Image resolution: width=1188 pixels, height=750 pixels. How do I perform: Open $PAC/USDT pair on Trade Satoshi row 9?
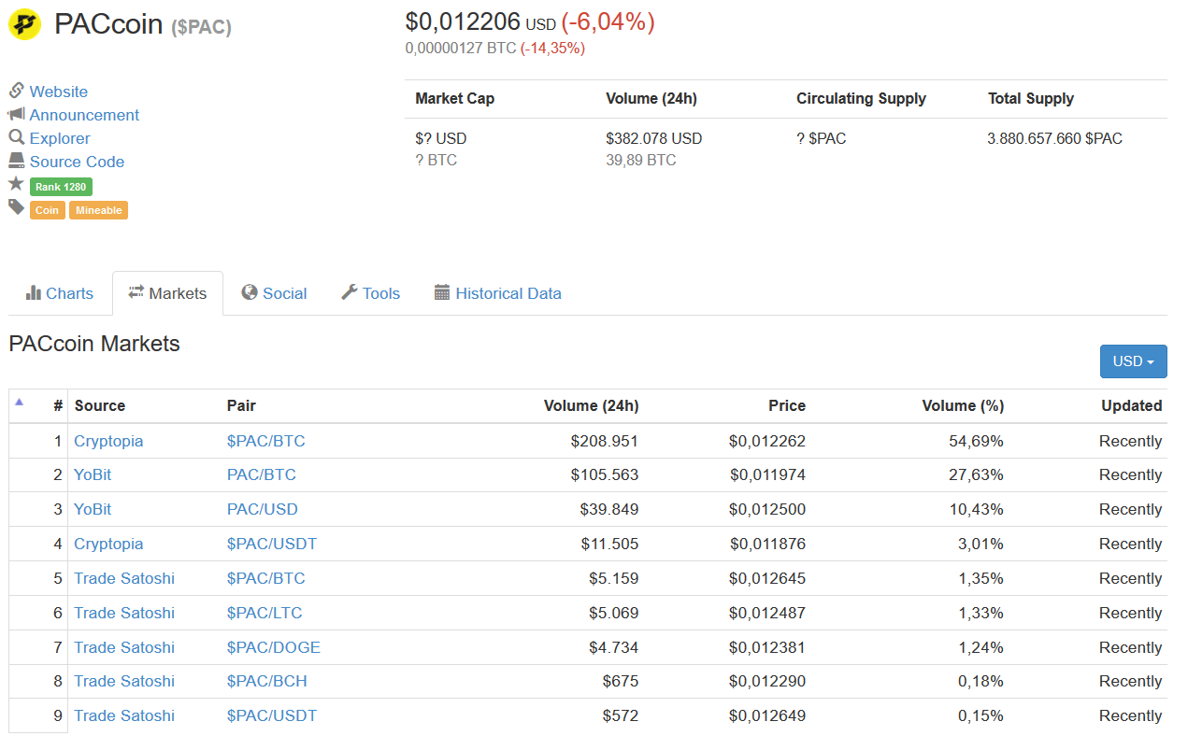[272, 715]
